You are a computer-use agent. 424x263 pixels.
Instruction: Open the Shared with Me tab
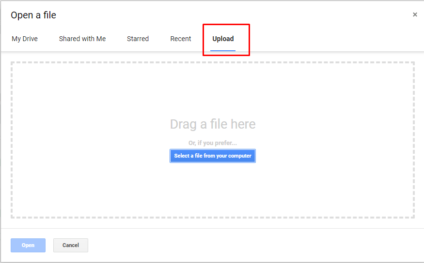[x=82, y=39]
